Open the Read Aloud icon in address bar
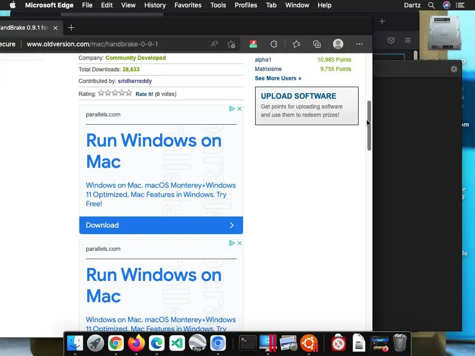475x356 pixels. coord(214,44)
